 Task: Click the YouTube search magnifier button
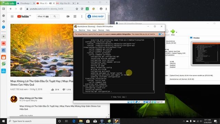[55, 17]
